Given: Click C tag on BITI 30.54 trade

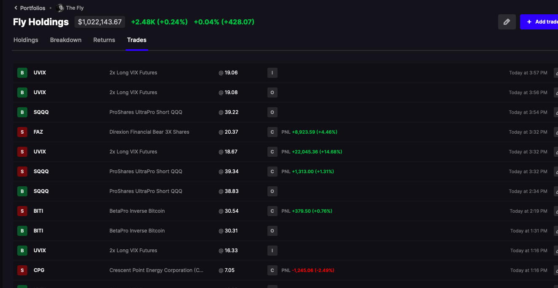Looking at the screenshot, I should [272, 211].
